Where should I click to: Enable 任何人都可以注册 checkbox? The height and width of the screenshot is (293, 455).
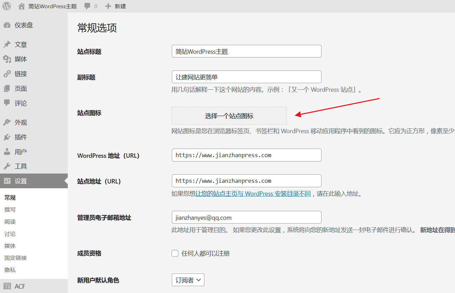175,253
